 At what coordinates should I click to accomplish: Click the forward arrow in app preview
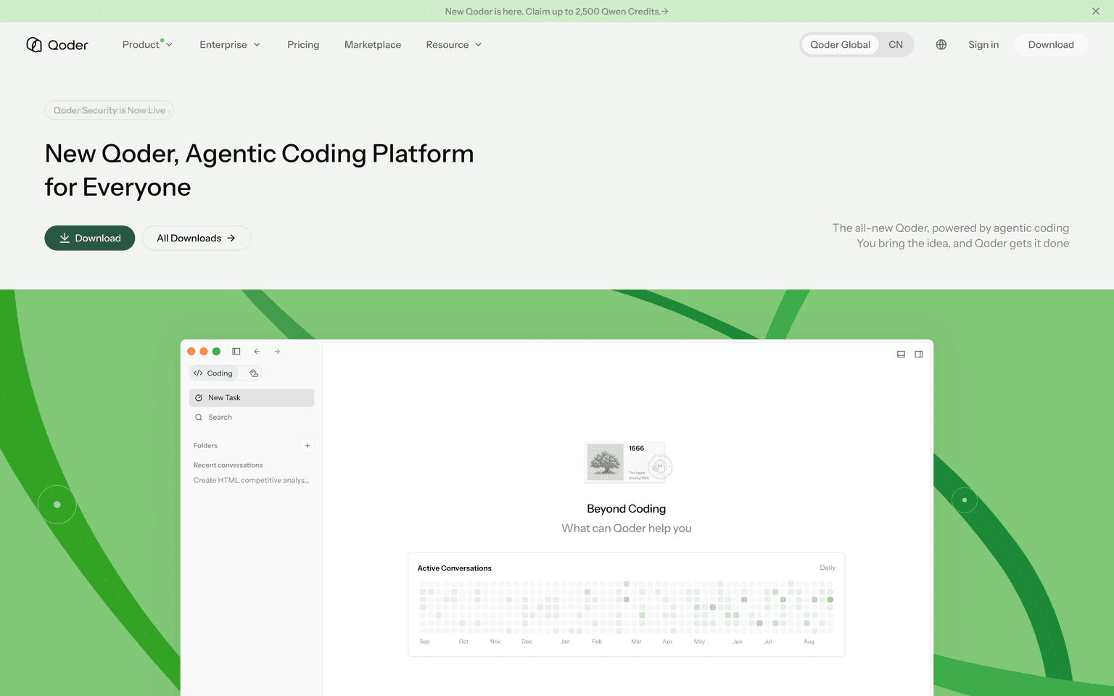coord(277,352)
